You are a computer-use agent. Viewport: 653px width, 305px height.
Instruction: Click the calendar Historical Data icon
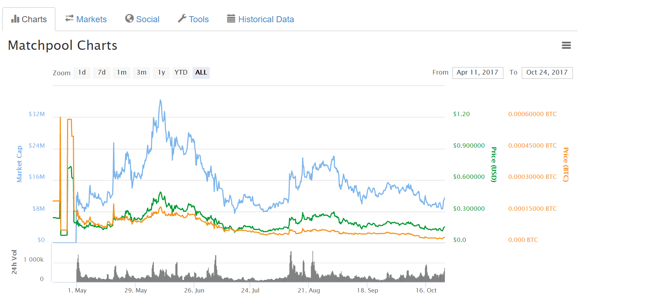click(231, 19)
